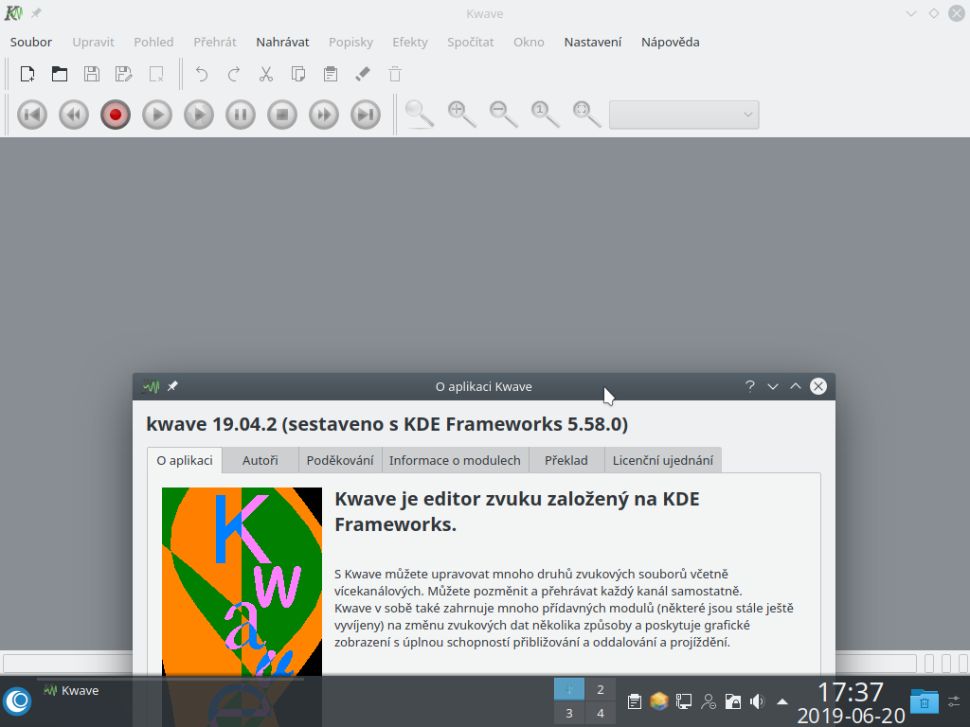Select the Zoom In magnifier tool
Viewport: 970px width, 727px height.
point(460,114)
